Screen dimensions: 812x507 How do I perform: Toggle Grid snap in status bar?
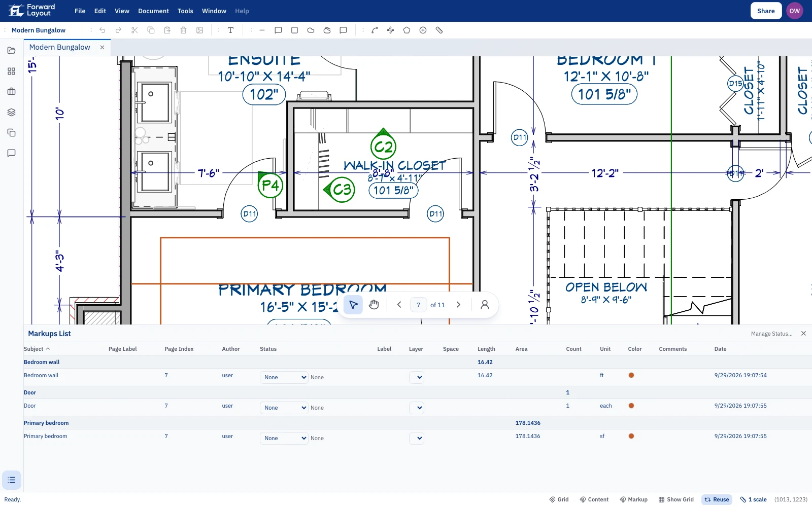559,499
